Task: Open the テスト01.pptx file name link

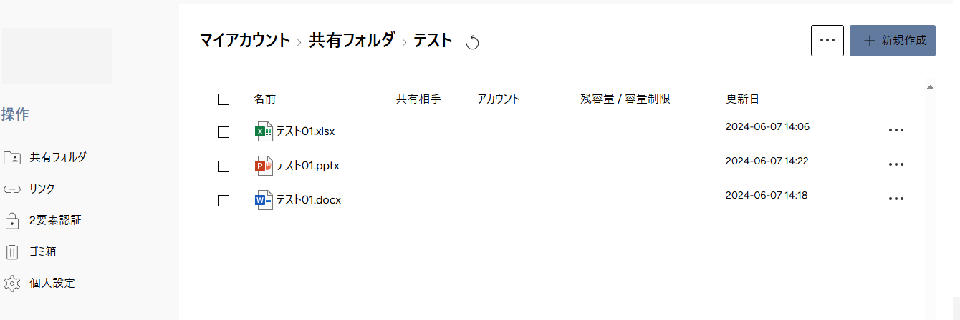Action: coord(308,166)
